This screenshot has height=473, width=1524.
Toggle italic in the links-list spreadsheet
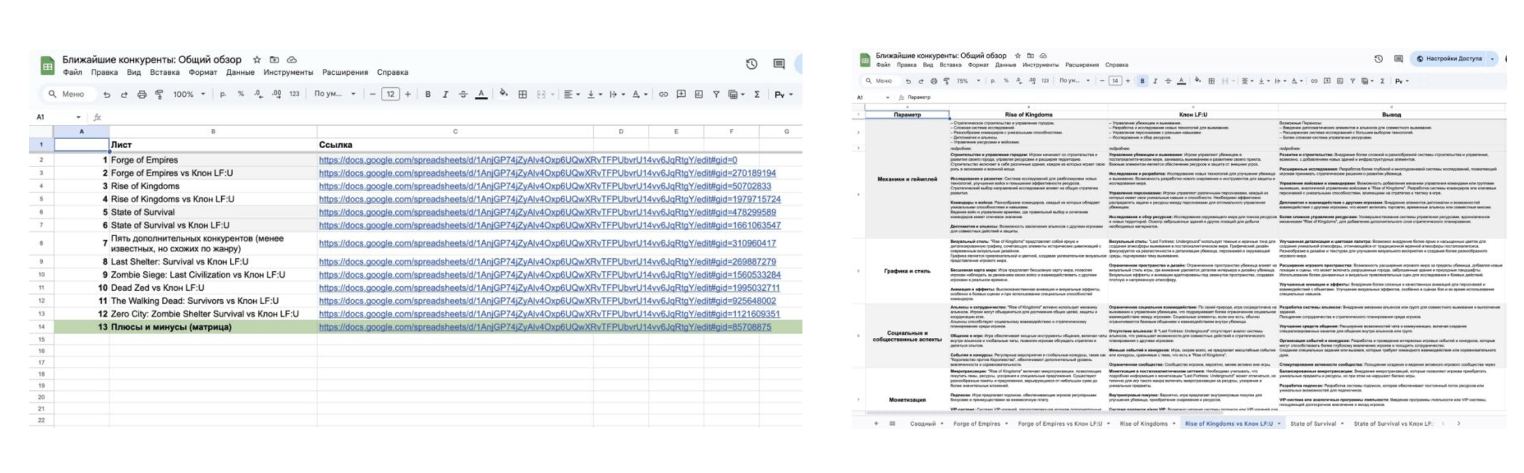445,95
